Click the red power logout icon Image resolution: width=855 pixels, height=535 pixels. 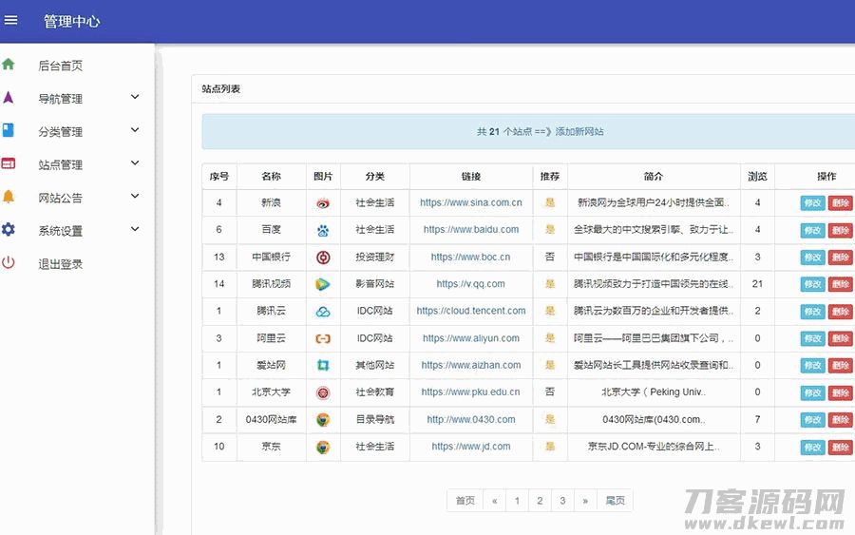(x=9, y=263)
